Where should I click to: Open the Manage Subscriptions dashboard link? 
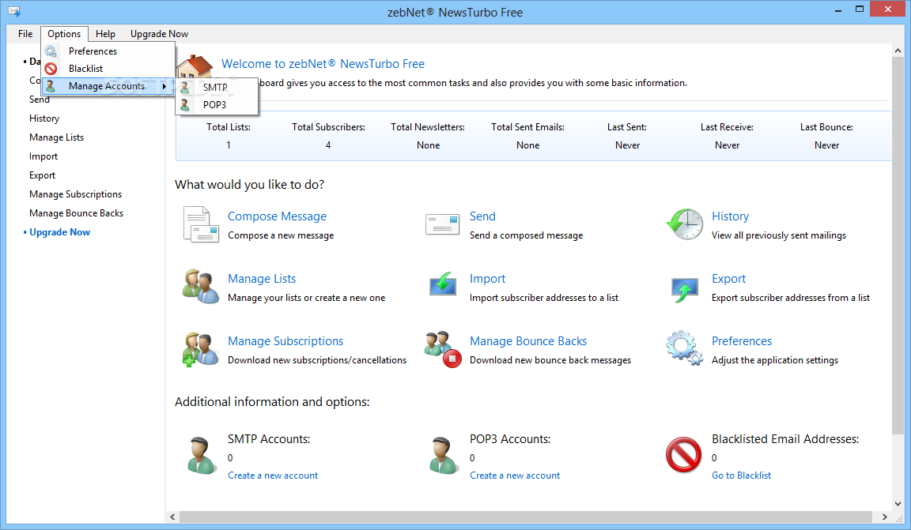[285, 340]
